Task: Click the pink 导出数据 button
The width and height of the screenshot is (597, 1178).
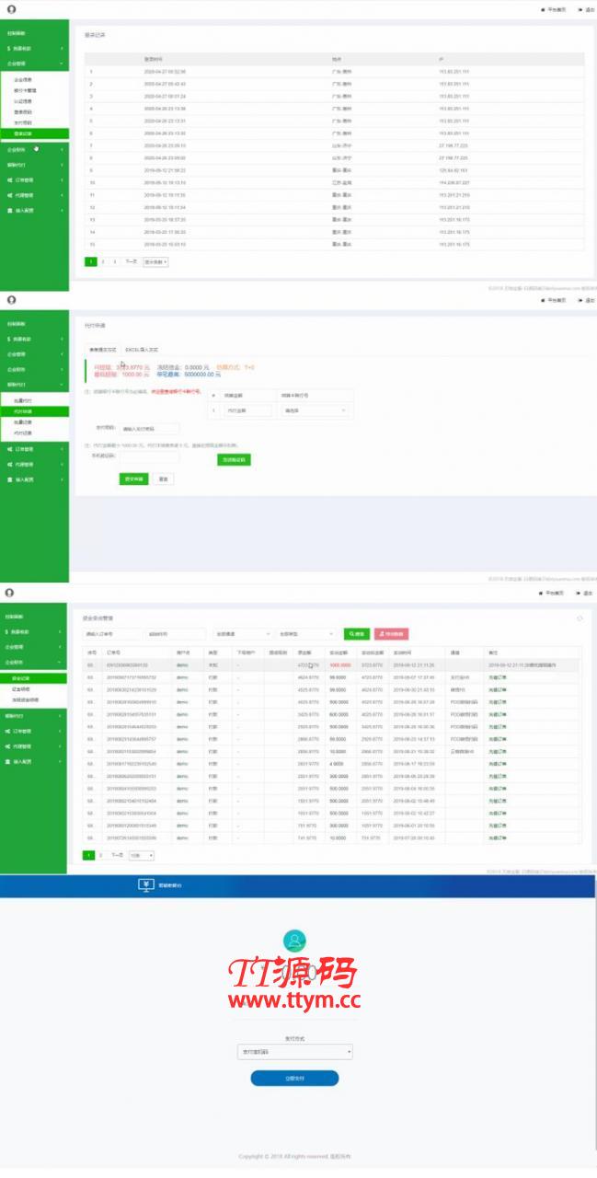Action: coord(391,634)
